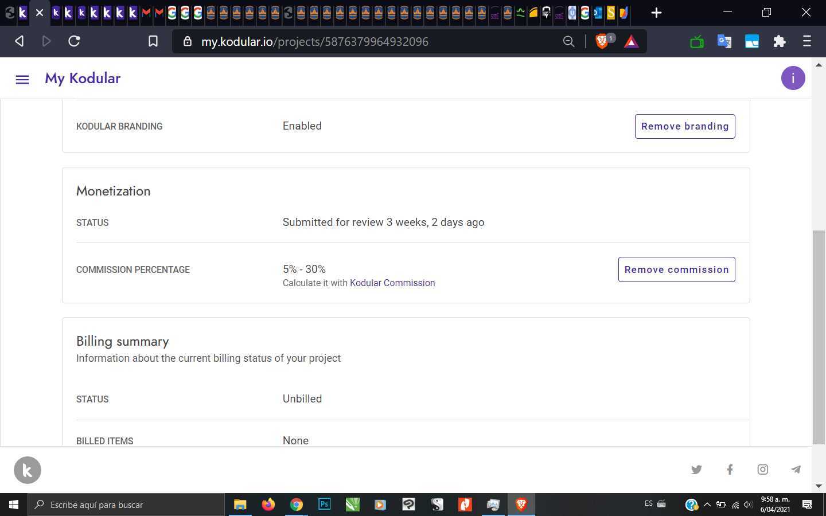
Task: Click the blue window extension icon
Action: 752,41
